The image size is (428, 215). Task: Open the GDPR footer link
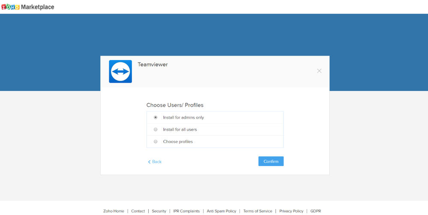pos(316,211)
